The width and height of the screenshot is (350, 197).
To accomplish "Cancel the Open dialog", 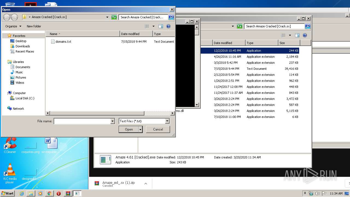I will [158, 129].
